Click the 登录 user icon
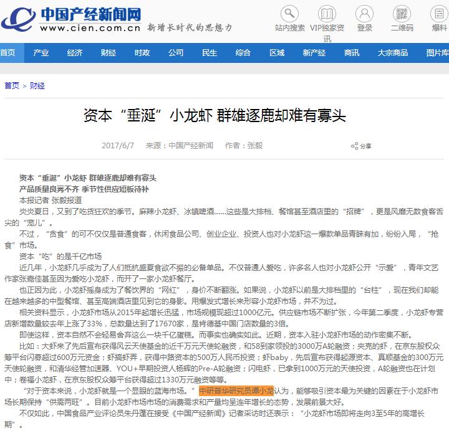This screenshot has width=449, height=431. click(x=365, y=14)
